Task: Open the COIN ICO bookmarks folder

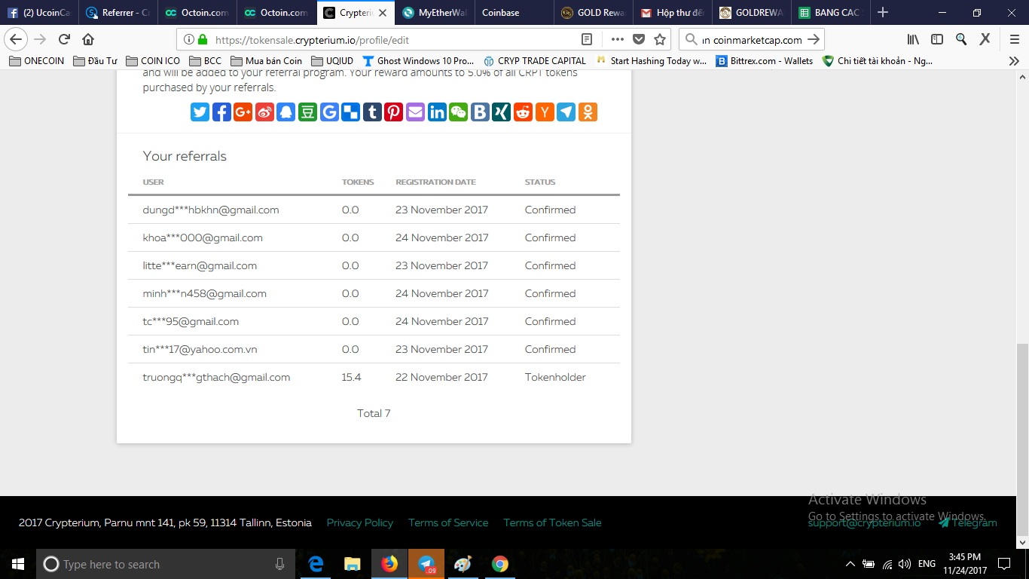Action: tap(153, 61)
